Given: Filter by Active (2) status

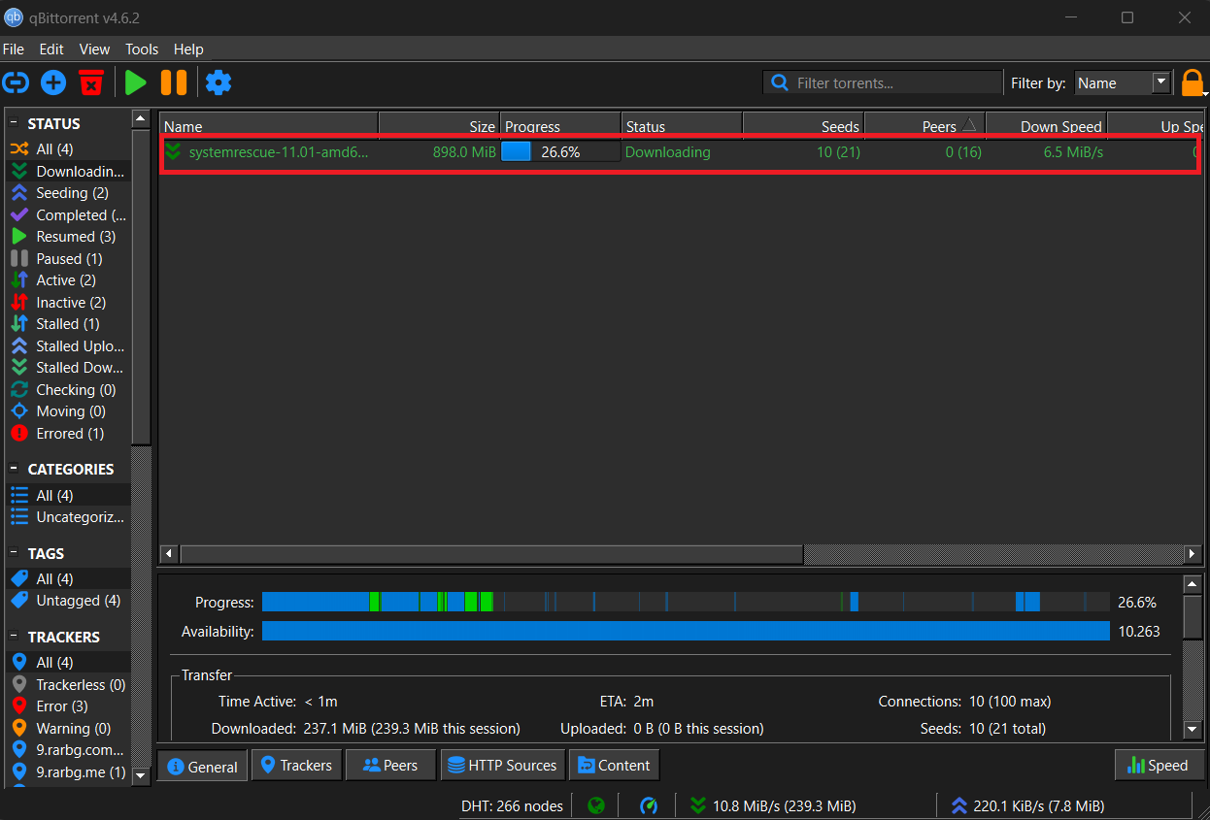Looking at the screenshot, I should click(68, 280).
